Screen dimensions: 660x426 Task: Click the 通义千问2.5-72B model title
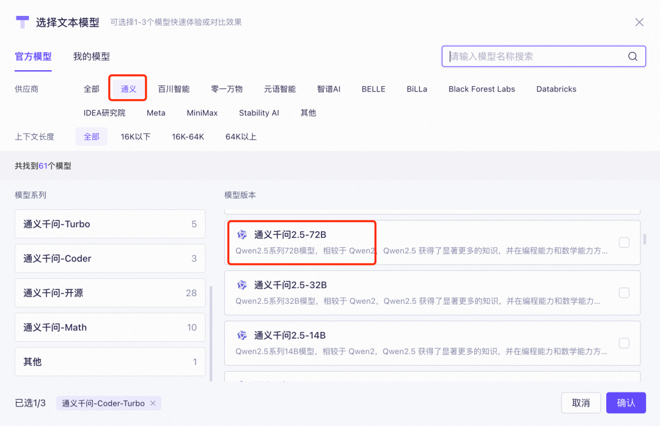pos(290,234)
